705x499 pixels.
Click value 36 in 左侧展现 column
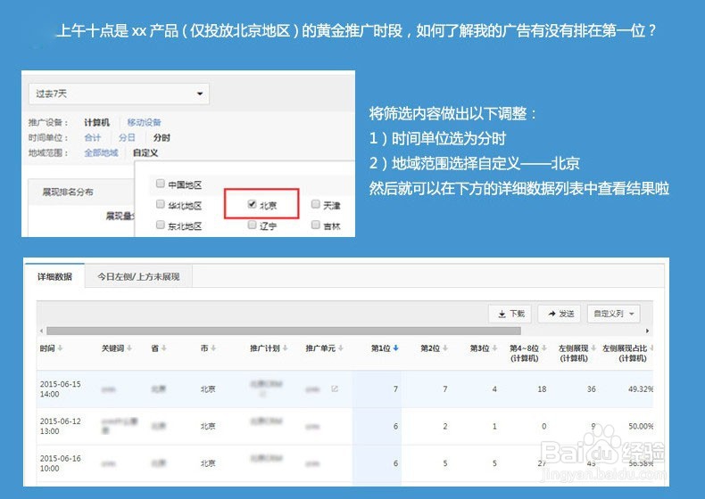pyautogui.click(x=592, y=389)
